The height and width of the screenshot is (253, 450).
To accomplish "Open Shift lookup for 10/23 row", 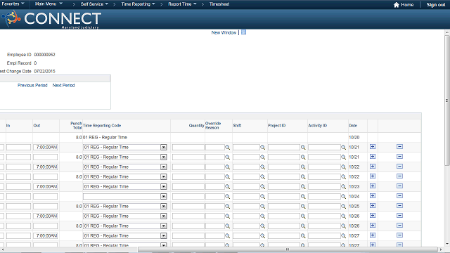I will (x=262, y=187).
